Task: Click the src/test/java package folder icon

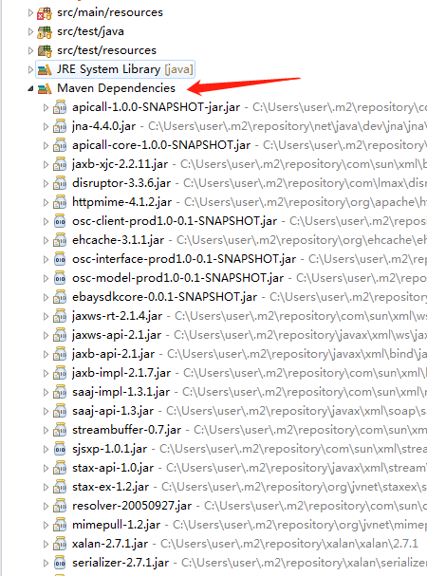Action: tap(45, 32)
